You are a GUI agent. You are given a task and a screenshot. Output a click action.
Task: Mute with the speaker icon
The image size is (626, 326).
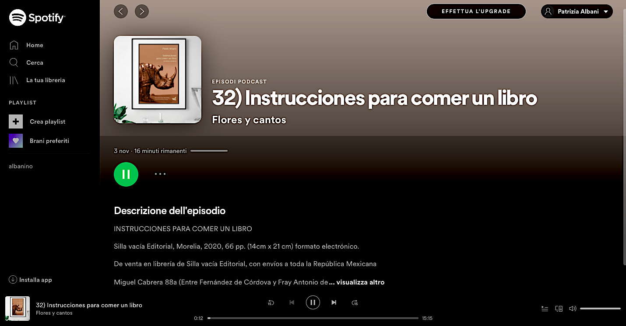[572, 309]
